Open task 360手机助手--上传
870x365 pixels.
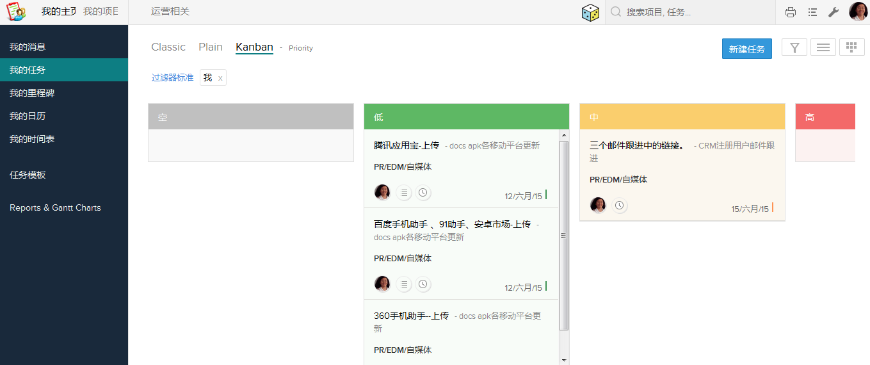[x=411, y=316]
